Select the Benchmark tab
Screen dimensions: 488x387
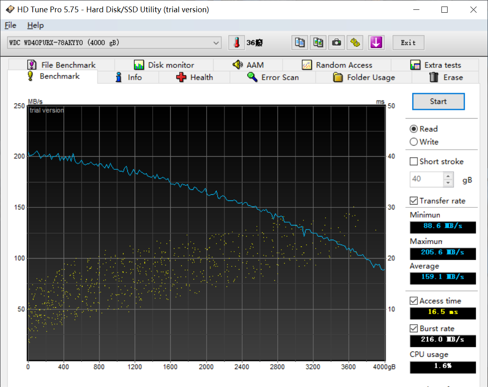click(x=53, y=76)
